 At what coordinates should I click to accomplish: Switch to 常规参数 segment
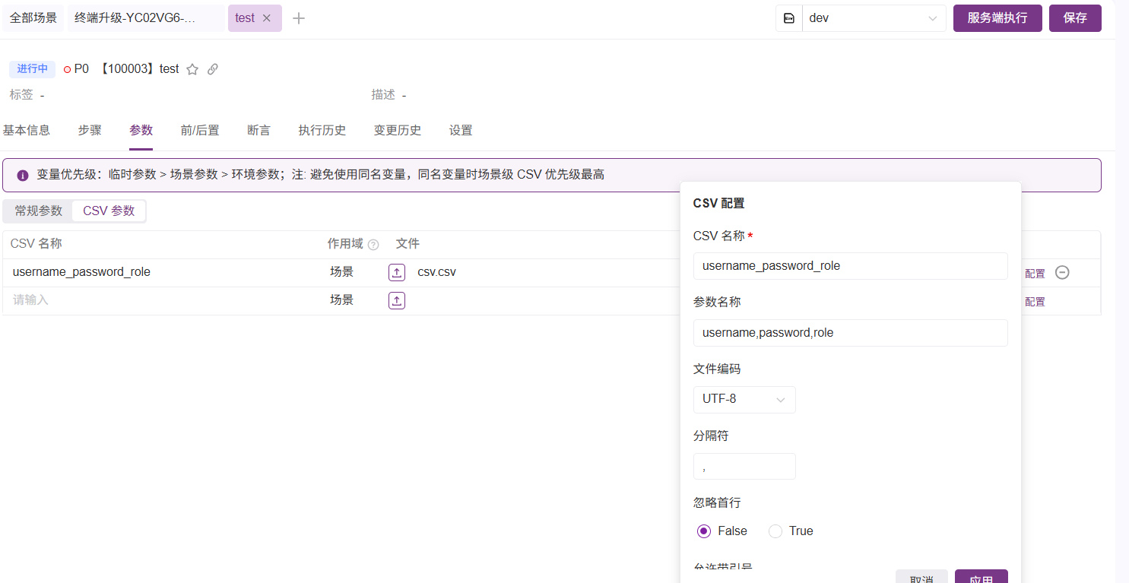(x=39, y=211)
